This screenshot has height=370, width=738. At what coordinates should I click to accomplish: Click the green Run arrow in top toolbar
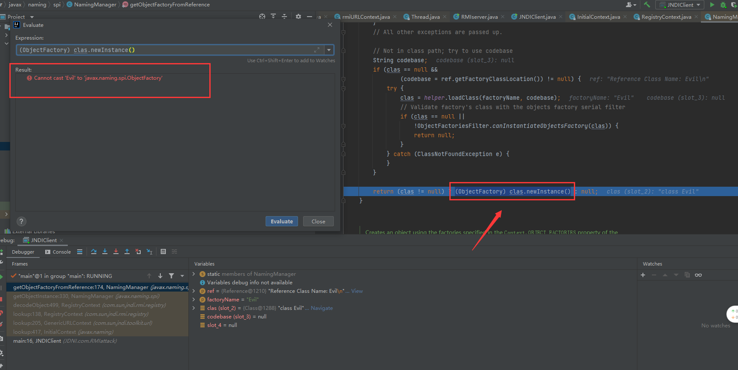(x=712, y=5)
